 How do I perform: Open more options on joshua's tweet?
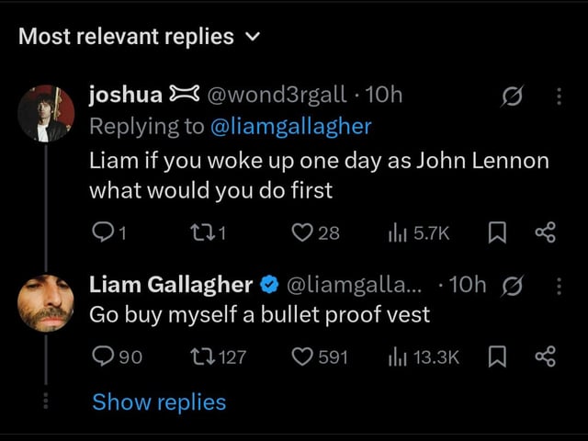560,96
